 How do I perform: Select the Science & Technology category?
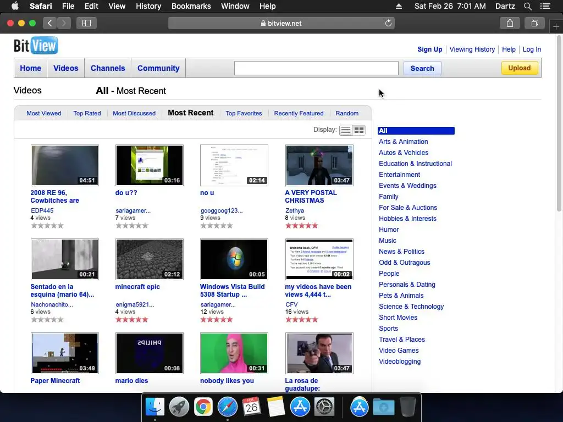[411, 307]
